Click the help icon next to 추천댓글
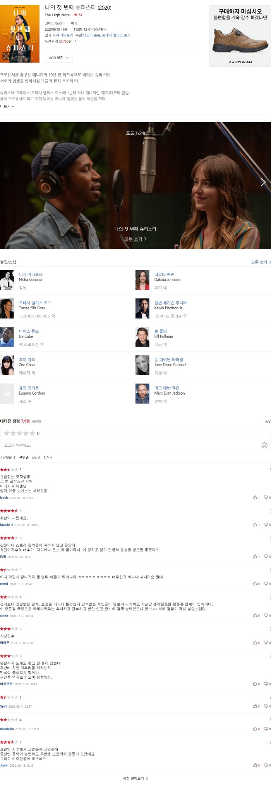Viewport: 271px width, 785px height. tap(15, 458)
